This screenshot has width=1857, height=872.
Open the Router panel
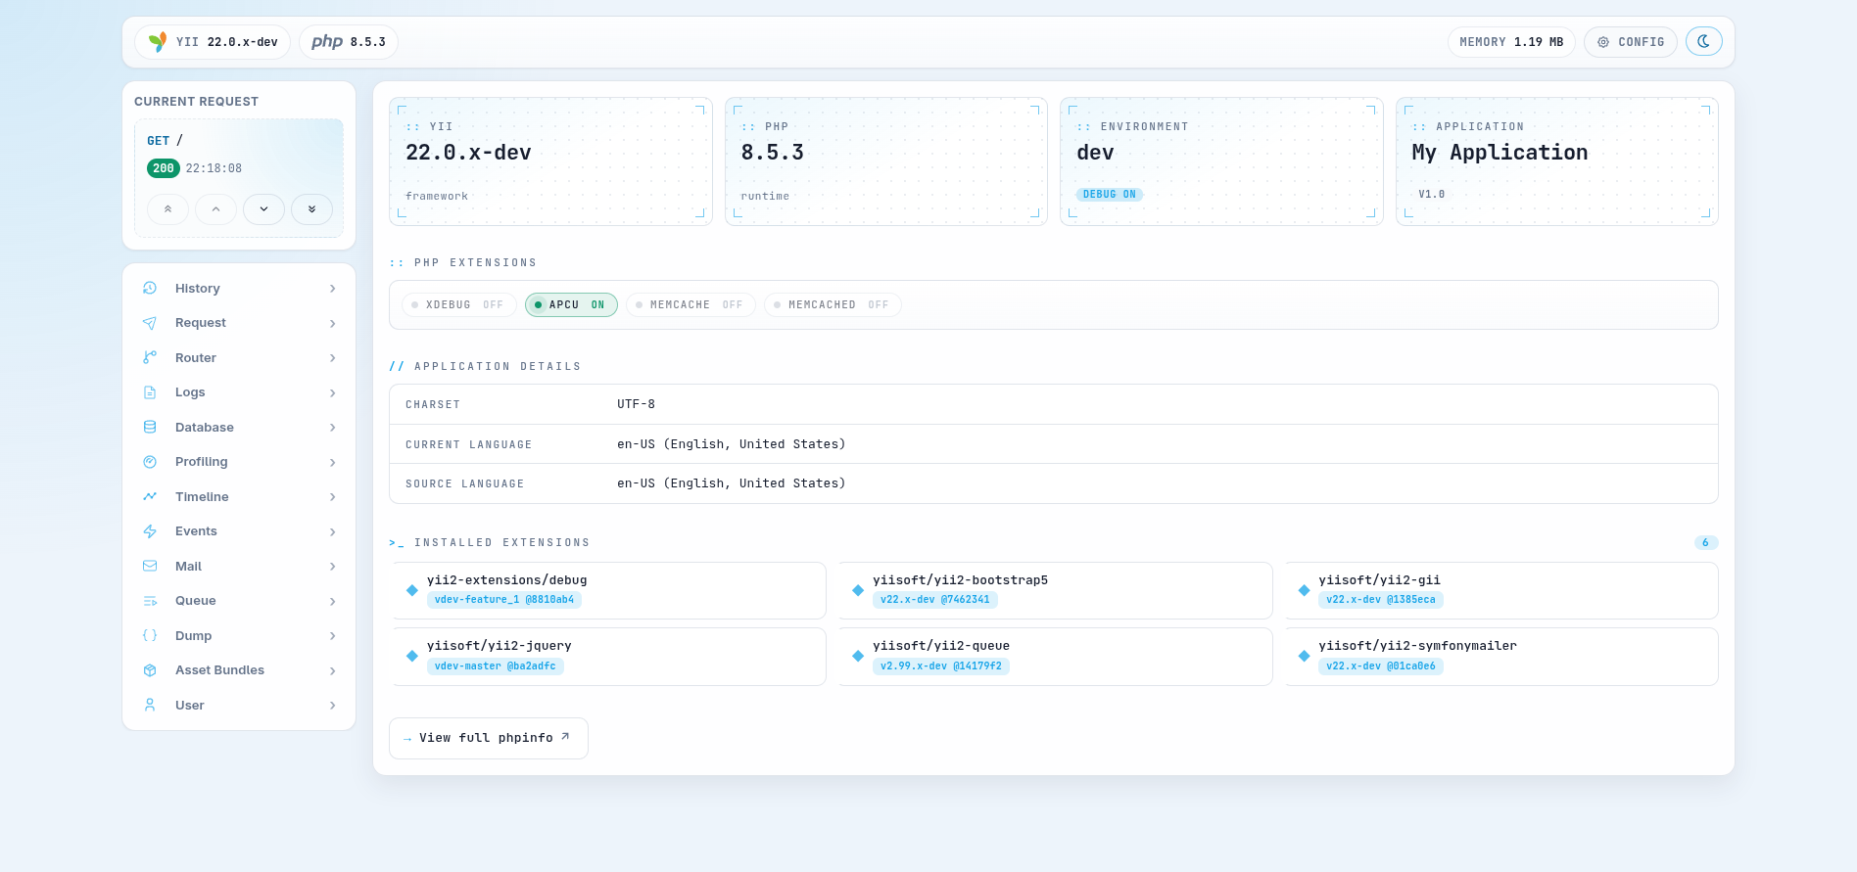[239, 357]
